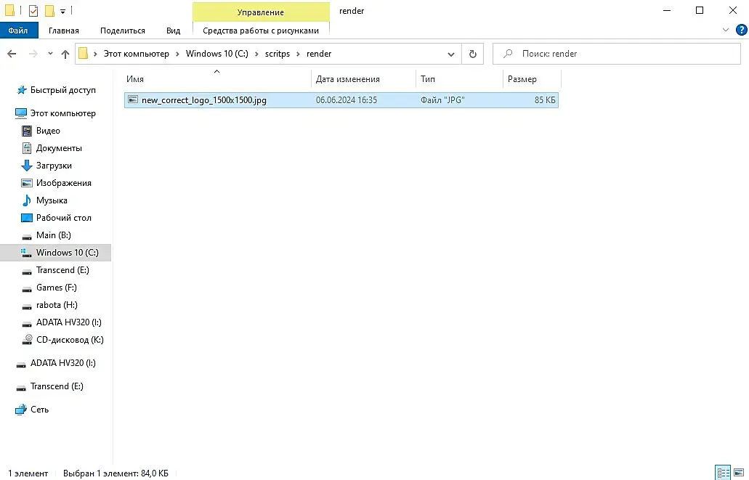
Task: Switch to the Главная ribbon tab
Action: click(63, 30)
